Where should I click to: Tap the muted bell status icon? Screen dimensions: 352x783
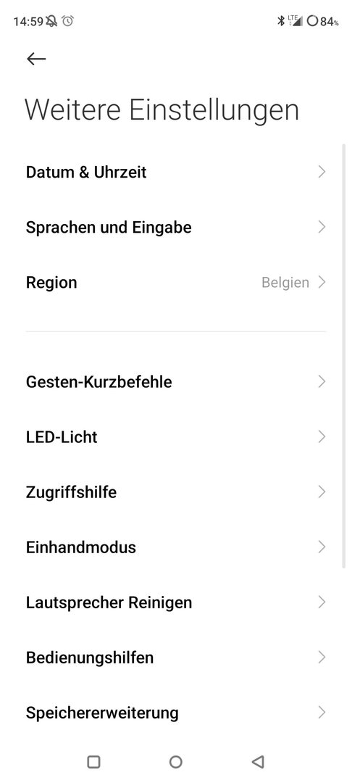pyautogui.click(x=51, y=21)
